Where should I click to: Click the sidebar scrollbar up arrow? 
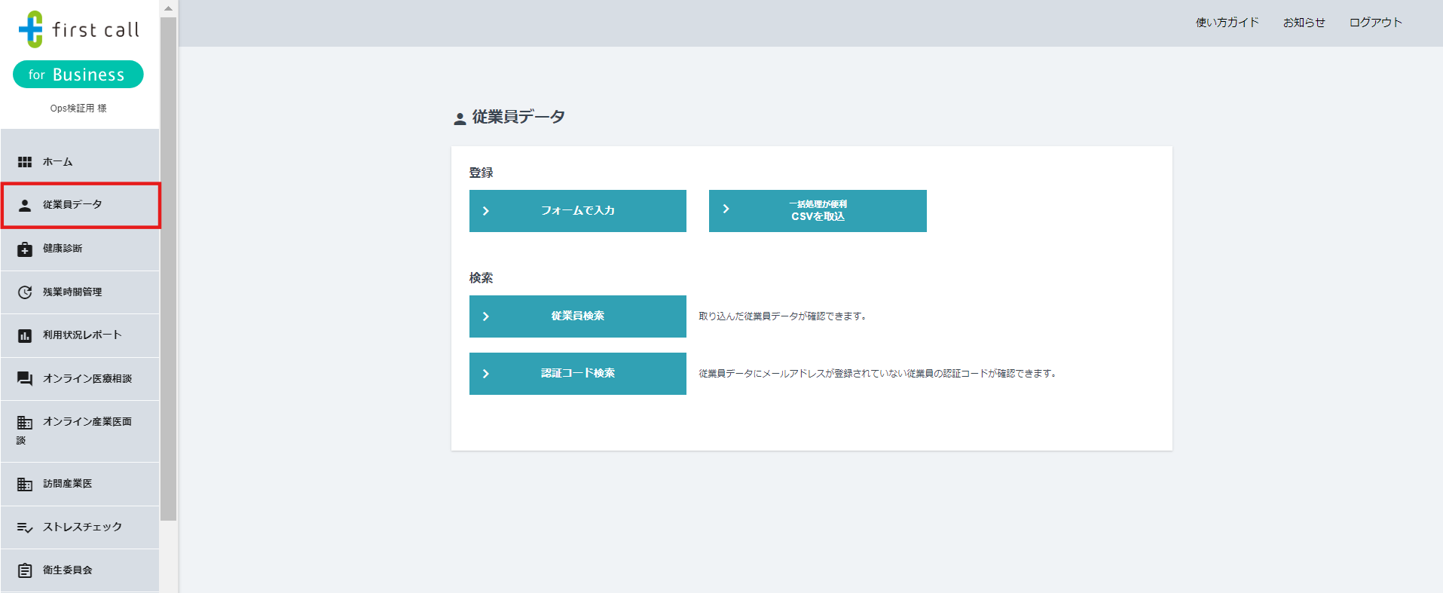point(169,8)
